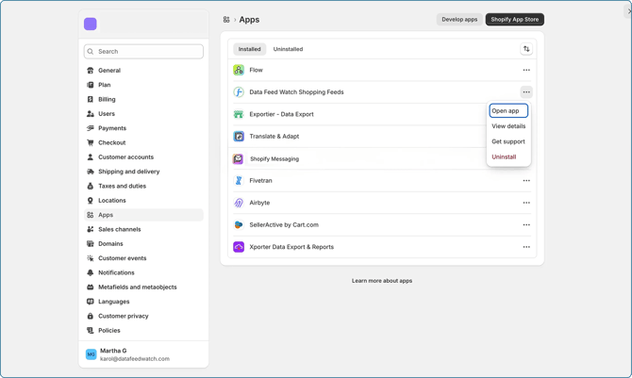Select View details in the popup menu
The image size is (632, 378).
(x=508, y=126)
